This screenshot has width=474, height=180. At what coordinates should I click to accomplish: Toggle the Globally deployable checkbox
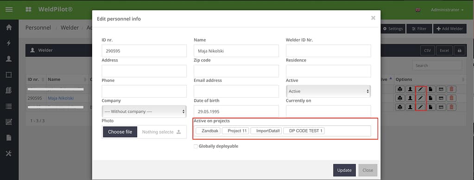(196, 146)
